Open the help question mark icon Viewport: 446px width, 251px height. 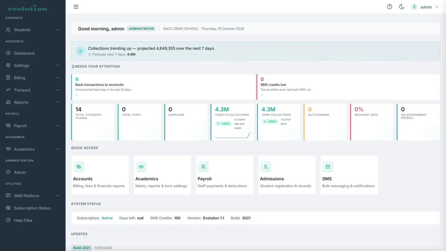point(389,7)
